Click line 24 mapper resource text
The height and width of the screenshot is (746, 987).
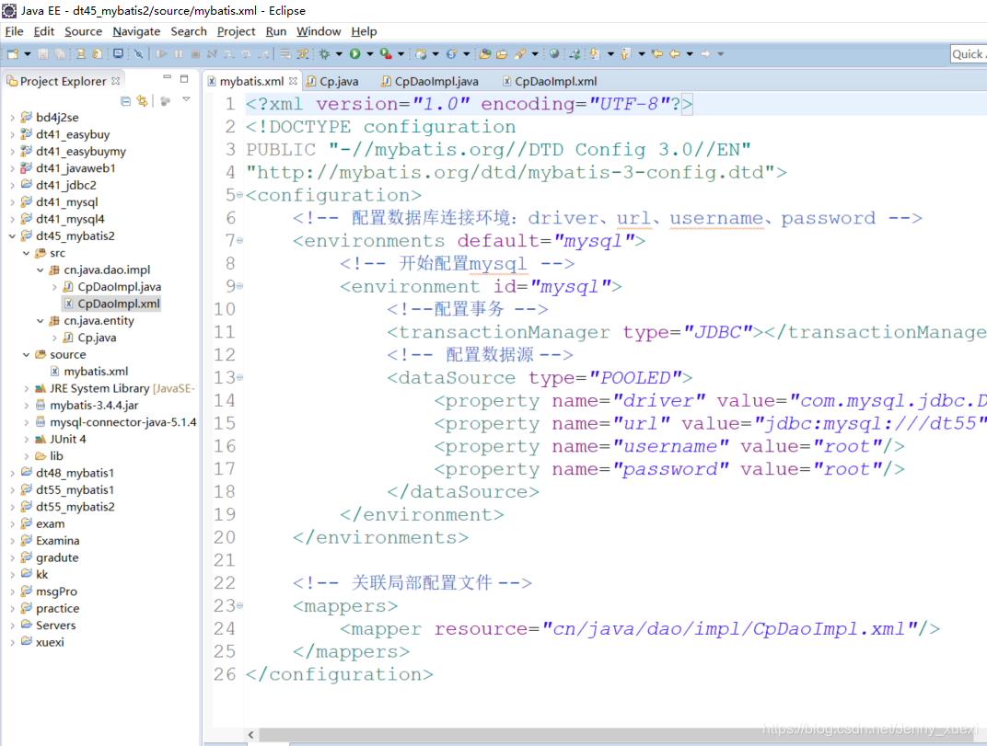[x=640, y=628]
